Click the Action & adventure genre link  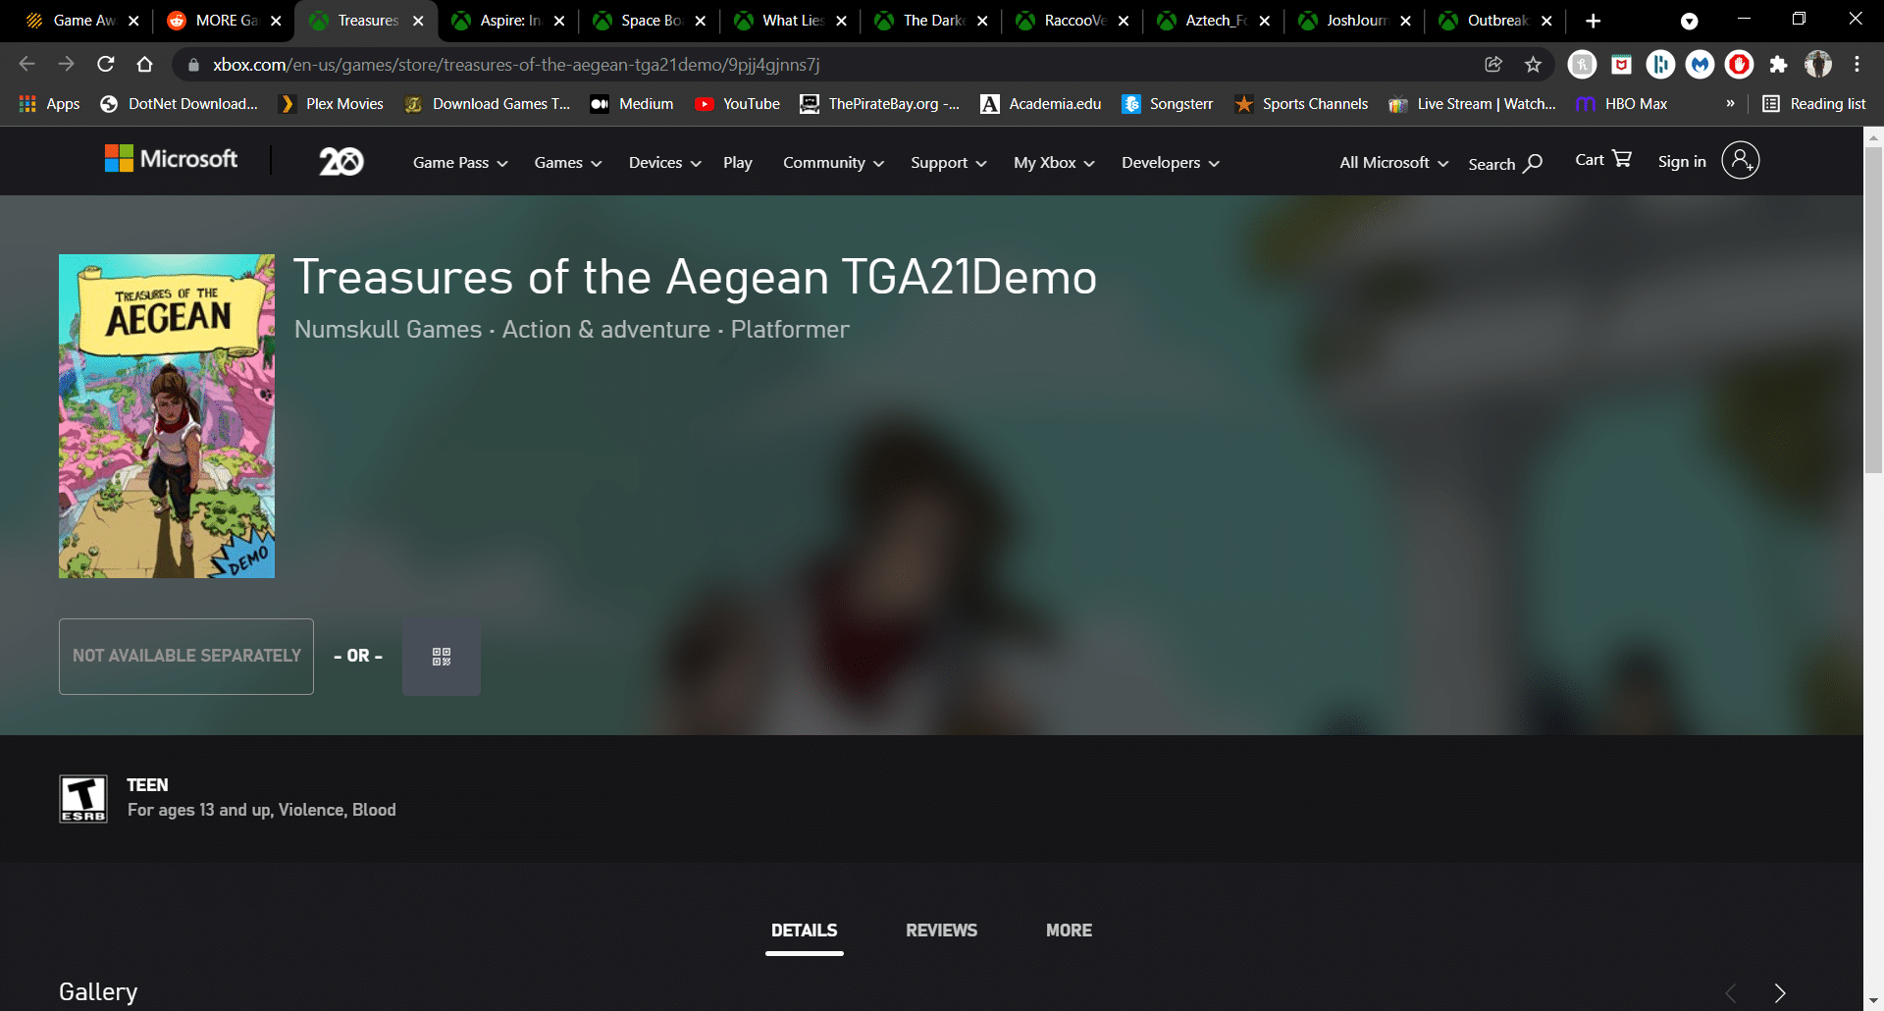coord(606,330)
